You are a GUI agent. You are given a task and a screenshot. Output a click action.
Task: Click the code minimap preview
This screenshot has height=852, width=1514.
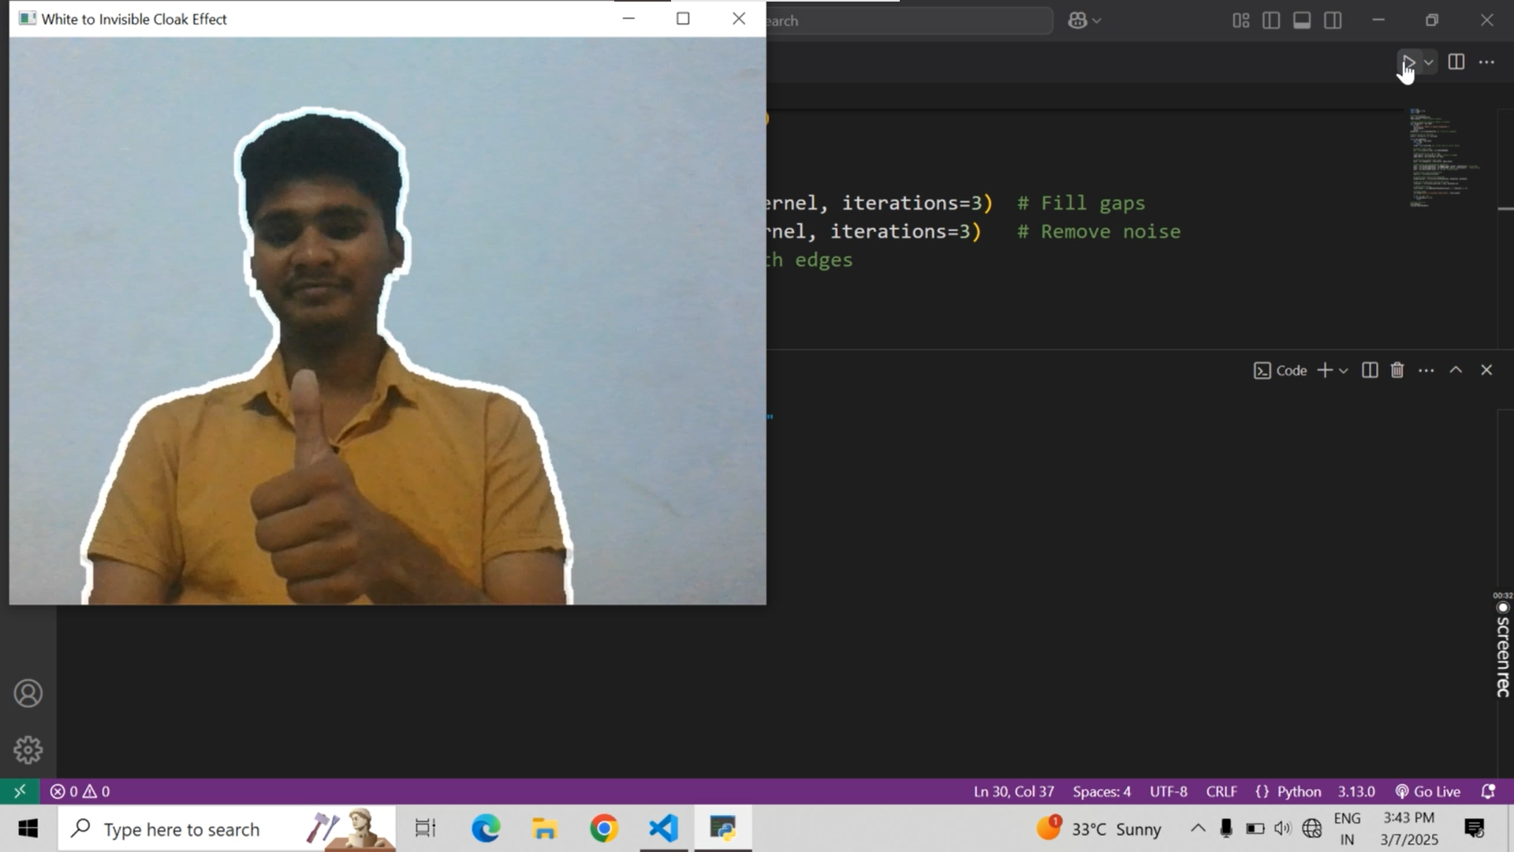[x=1443, y=158]
